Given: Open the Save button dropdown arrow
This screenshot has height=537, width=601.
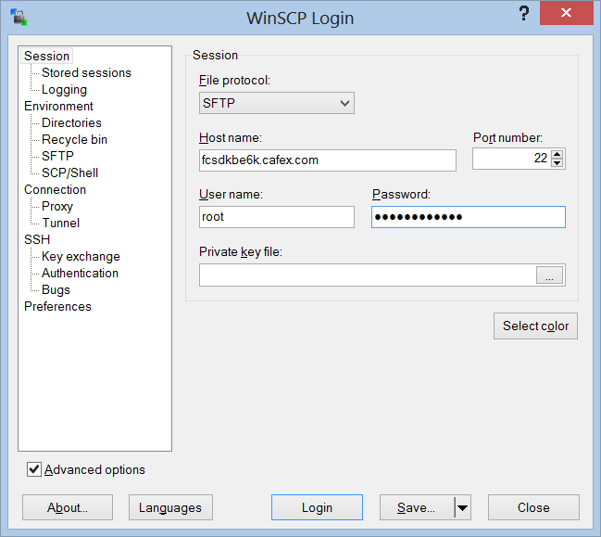Looking at the screenshot, I should click(463, 507).
